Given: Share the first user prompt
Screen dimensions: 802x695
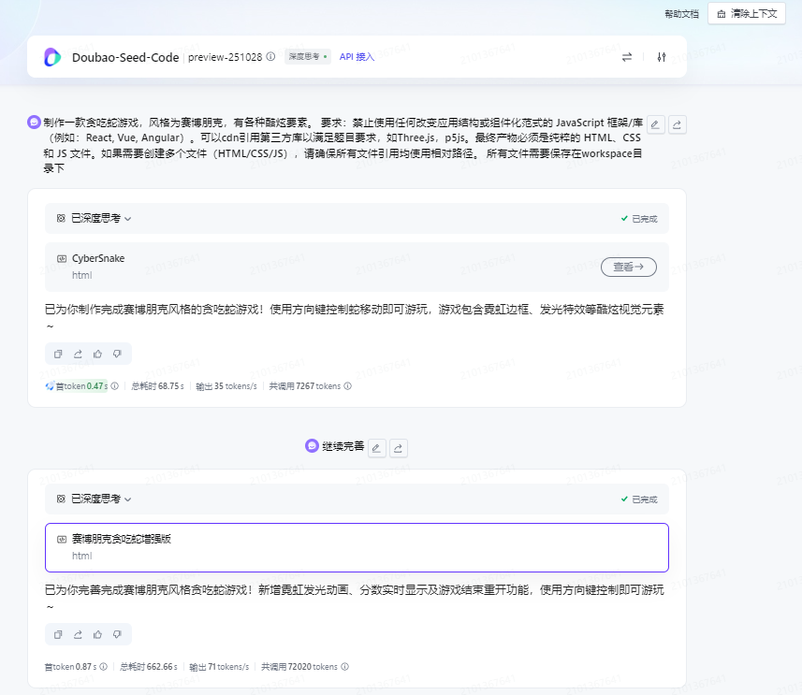Looking at the screenshot, I should [x=677, y=123].
